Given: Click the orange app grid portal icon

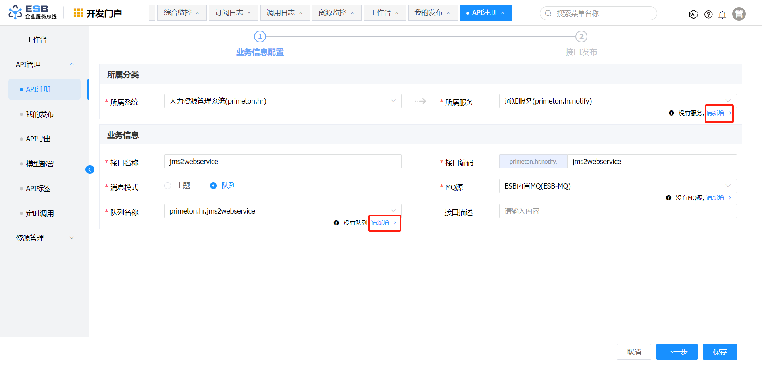Looking at the screenshot, I should (78, 13).
